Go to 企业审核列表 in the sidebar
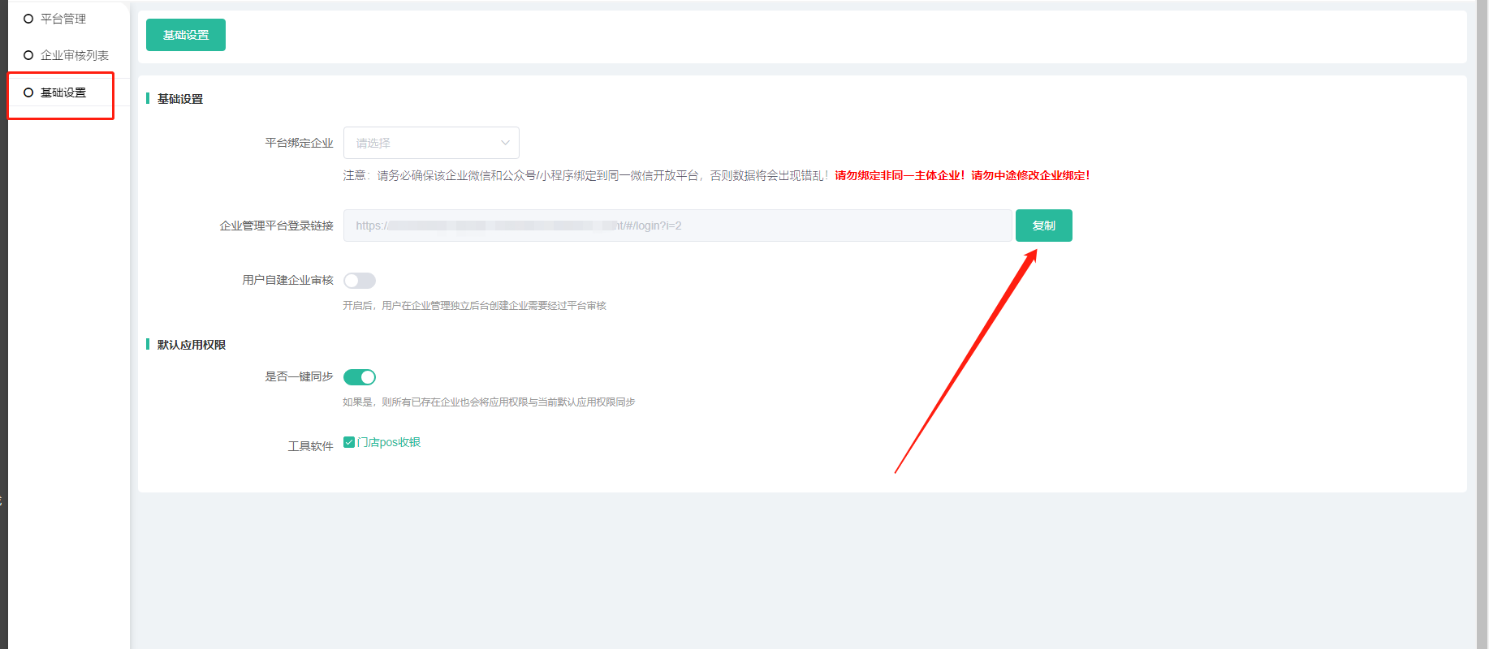The height and width of the screenshot is (649, 1489). 75,55
